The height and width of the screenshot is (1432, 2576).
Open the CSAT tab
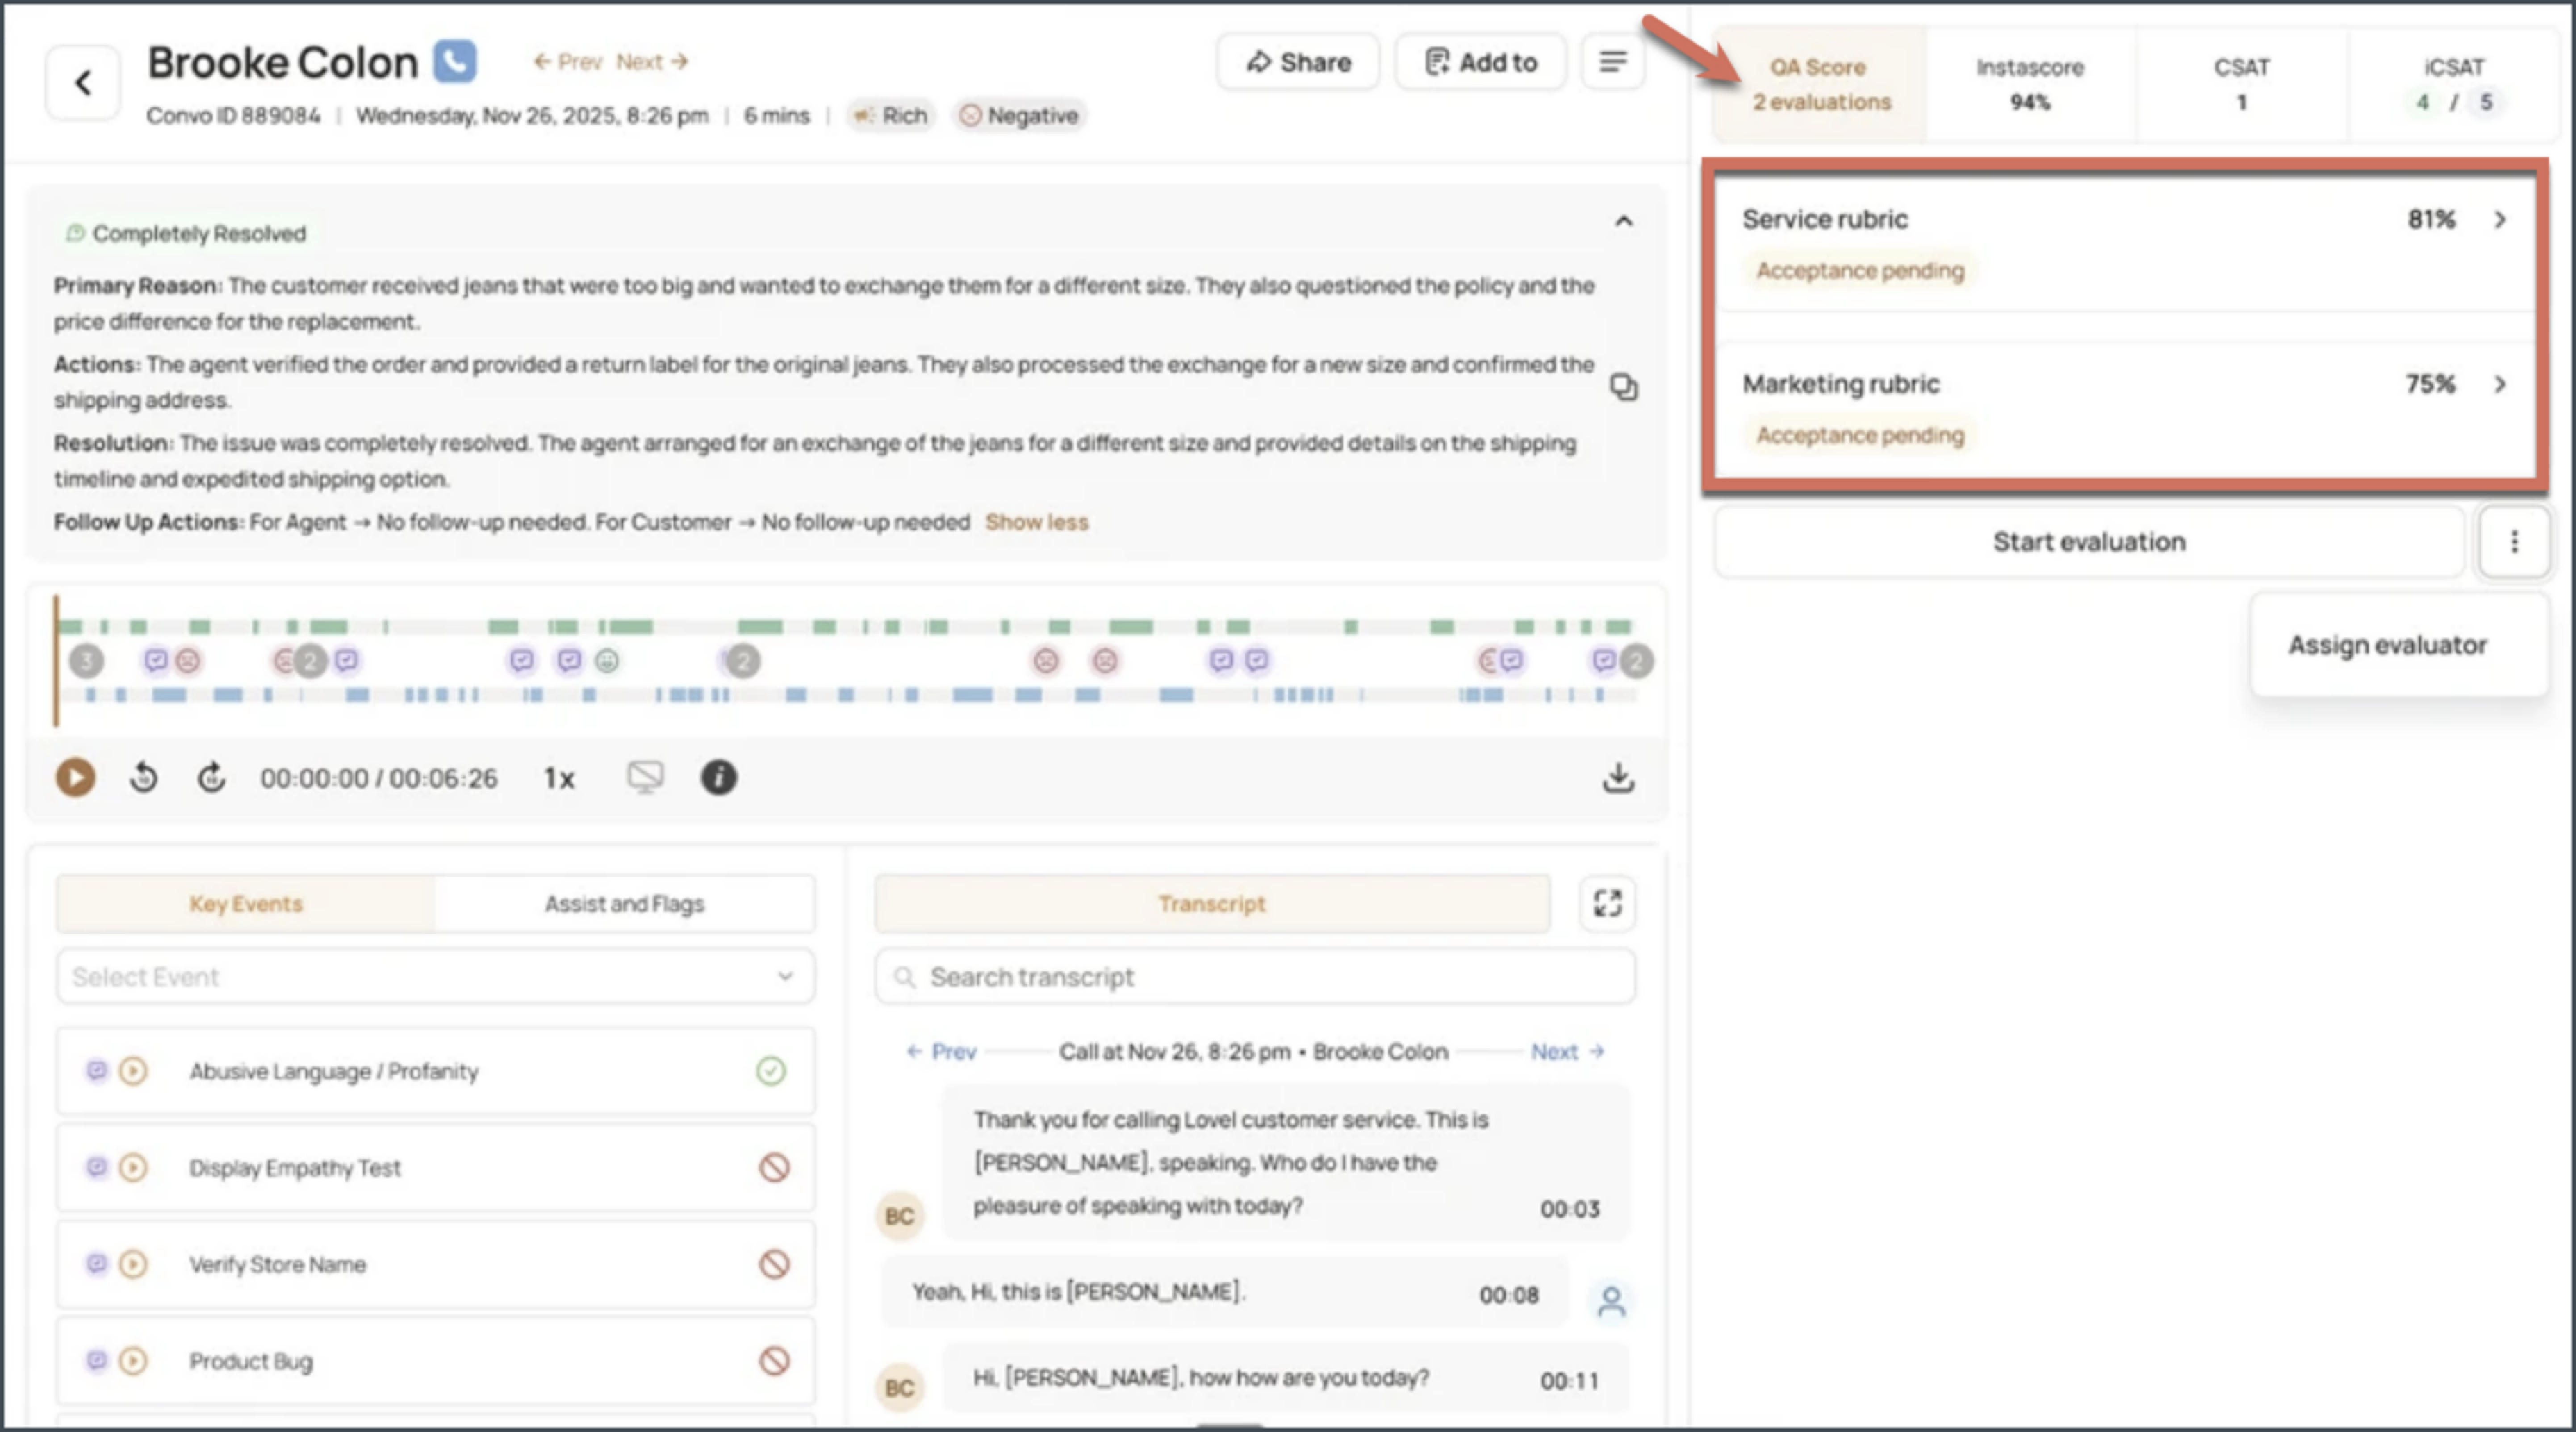[x=2241, y=84]
